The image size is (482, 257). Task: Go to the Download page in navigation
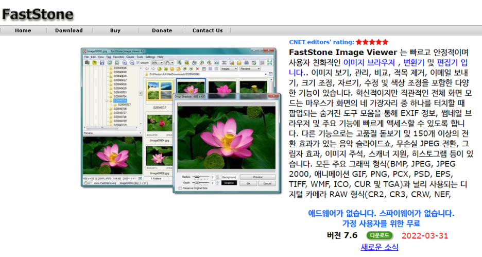[x=69, y=30]
